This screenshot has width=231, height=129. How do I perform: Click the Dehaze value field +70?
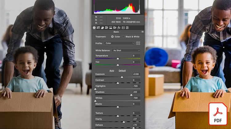pyautogui.click(x=136, y=125)
